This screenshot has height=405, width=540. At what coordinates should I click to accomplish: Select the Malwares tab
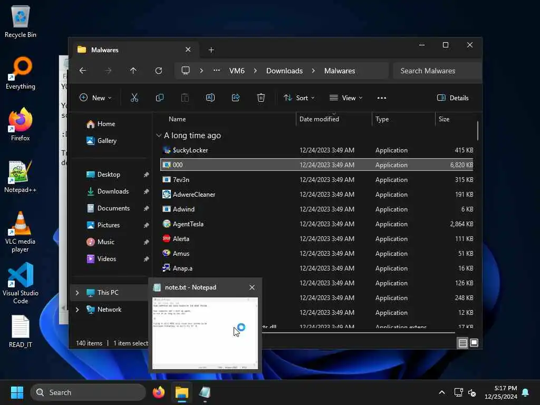[x=134, y=50]
